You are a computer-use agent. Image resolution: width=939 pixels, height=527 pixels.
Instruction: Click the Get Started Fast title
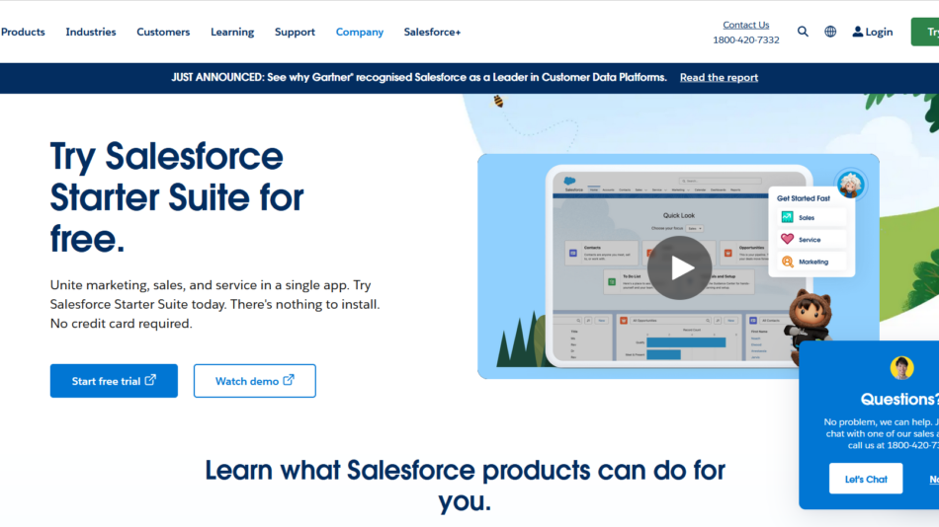click(803, 198)
